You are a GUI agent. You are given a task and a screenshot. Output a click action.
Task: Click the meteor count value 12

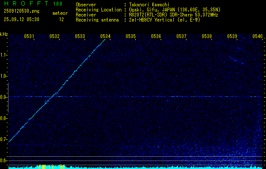[x=61, y=19]
